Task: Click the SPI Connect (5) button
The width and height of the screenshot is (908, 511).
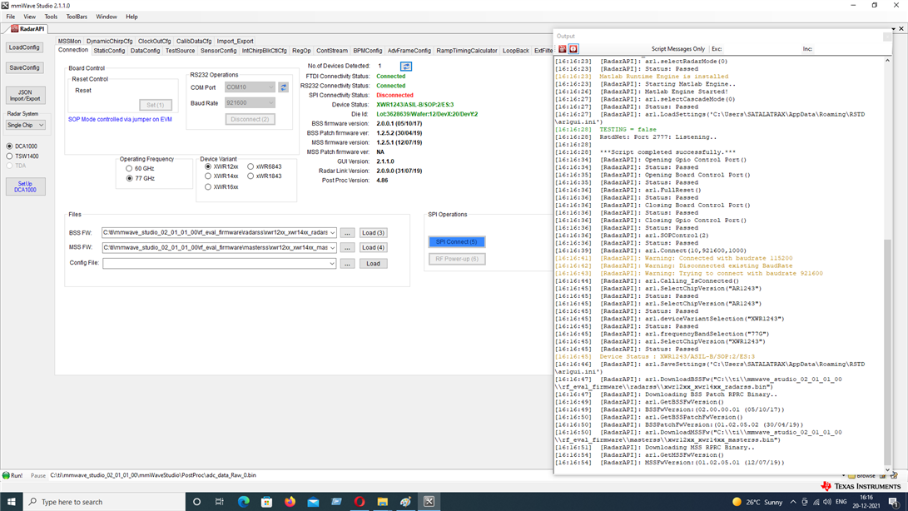Action: pos(457,241)
